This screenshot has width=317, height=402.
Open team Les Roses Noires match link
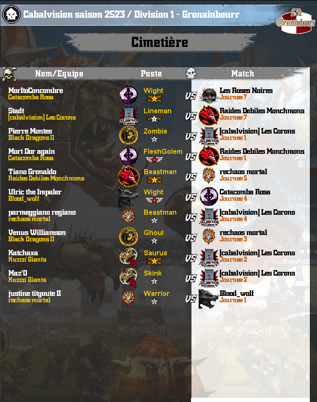coord(246,90)
